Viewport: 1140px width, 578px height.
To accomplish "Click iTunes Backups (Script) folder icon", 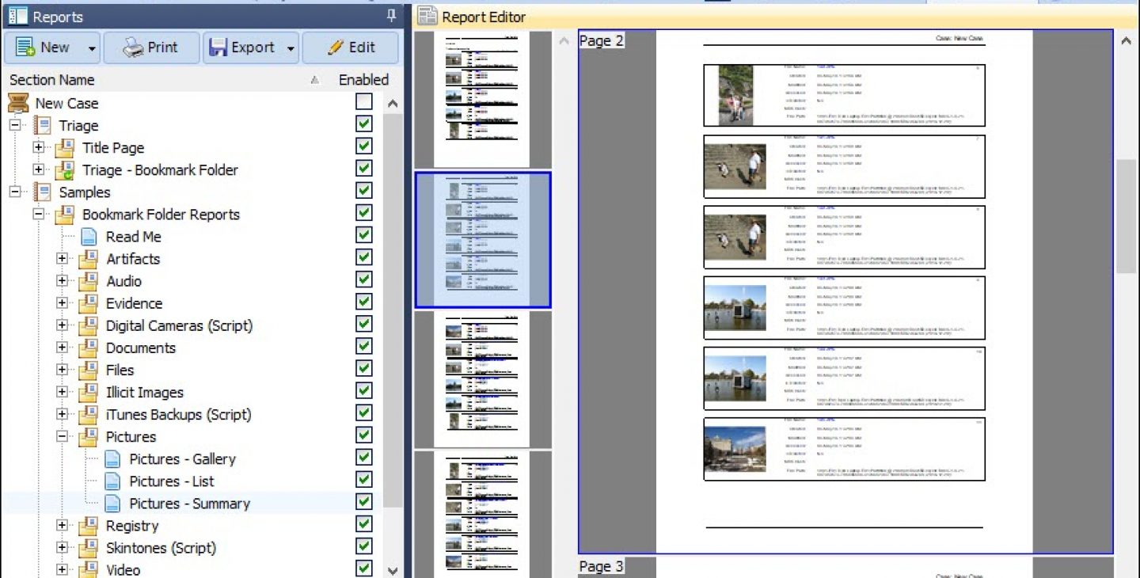I will pyautogui.click(x=89, y=413).
